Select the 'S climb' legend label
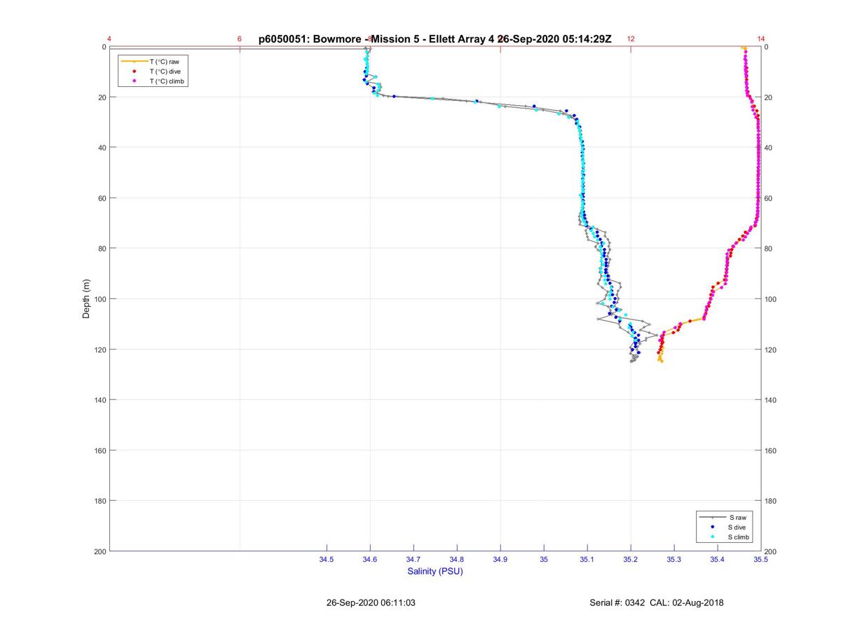This screenshot has height=620, width=841. 739,537
